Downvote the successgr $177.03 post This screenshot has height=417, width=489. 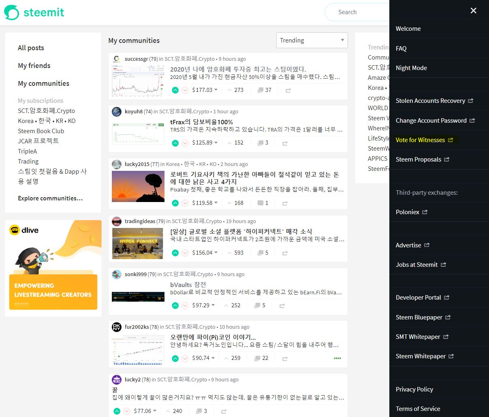[185, 90]
